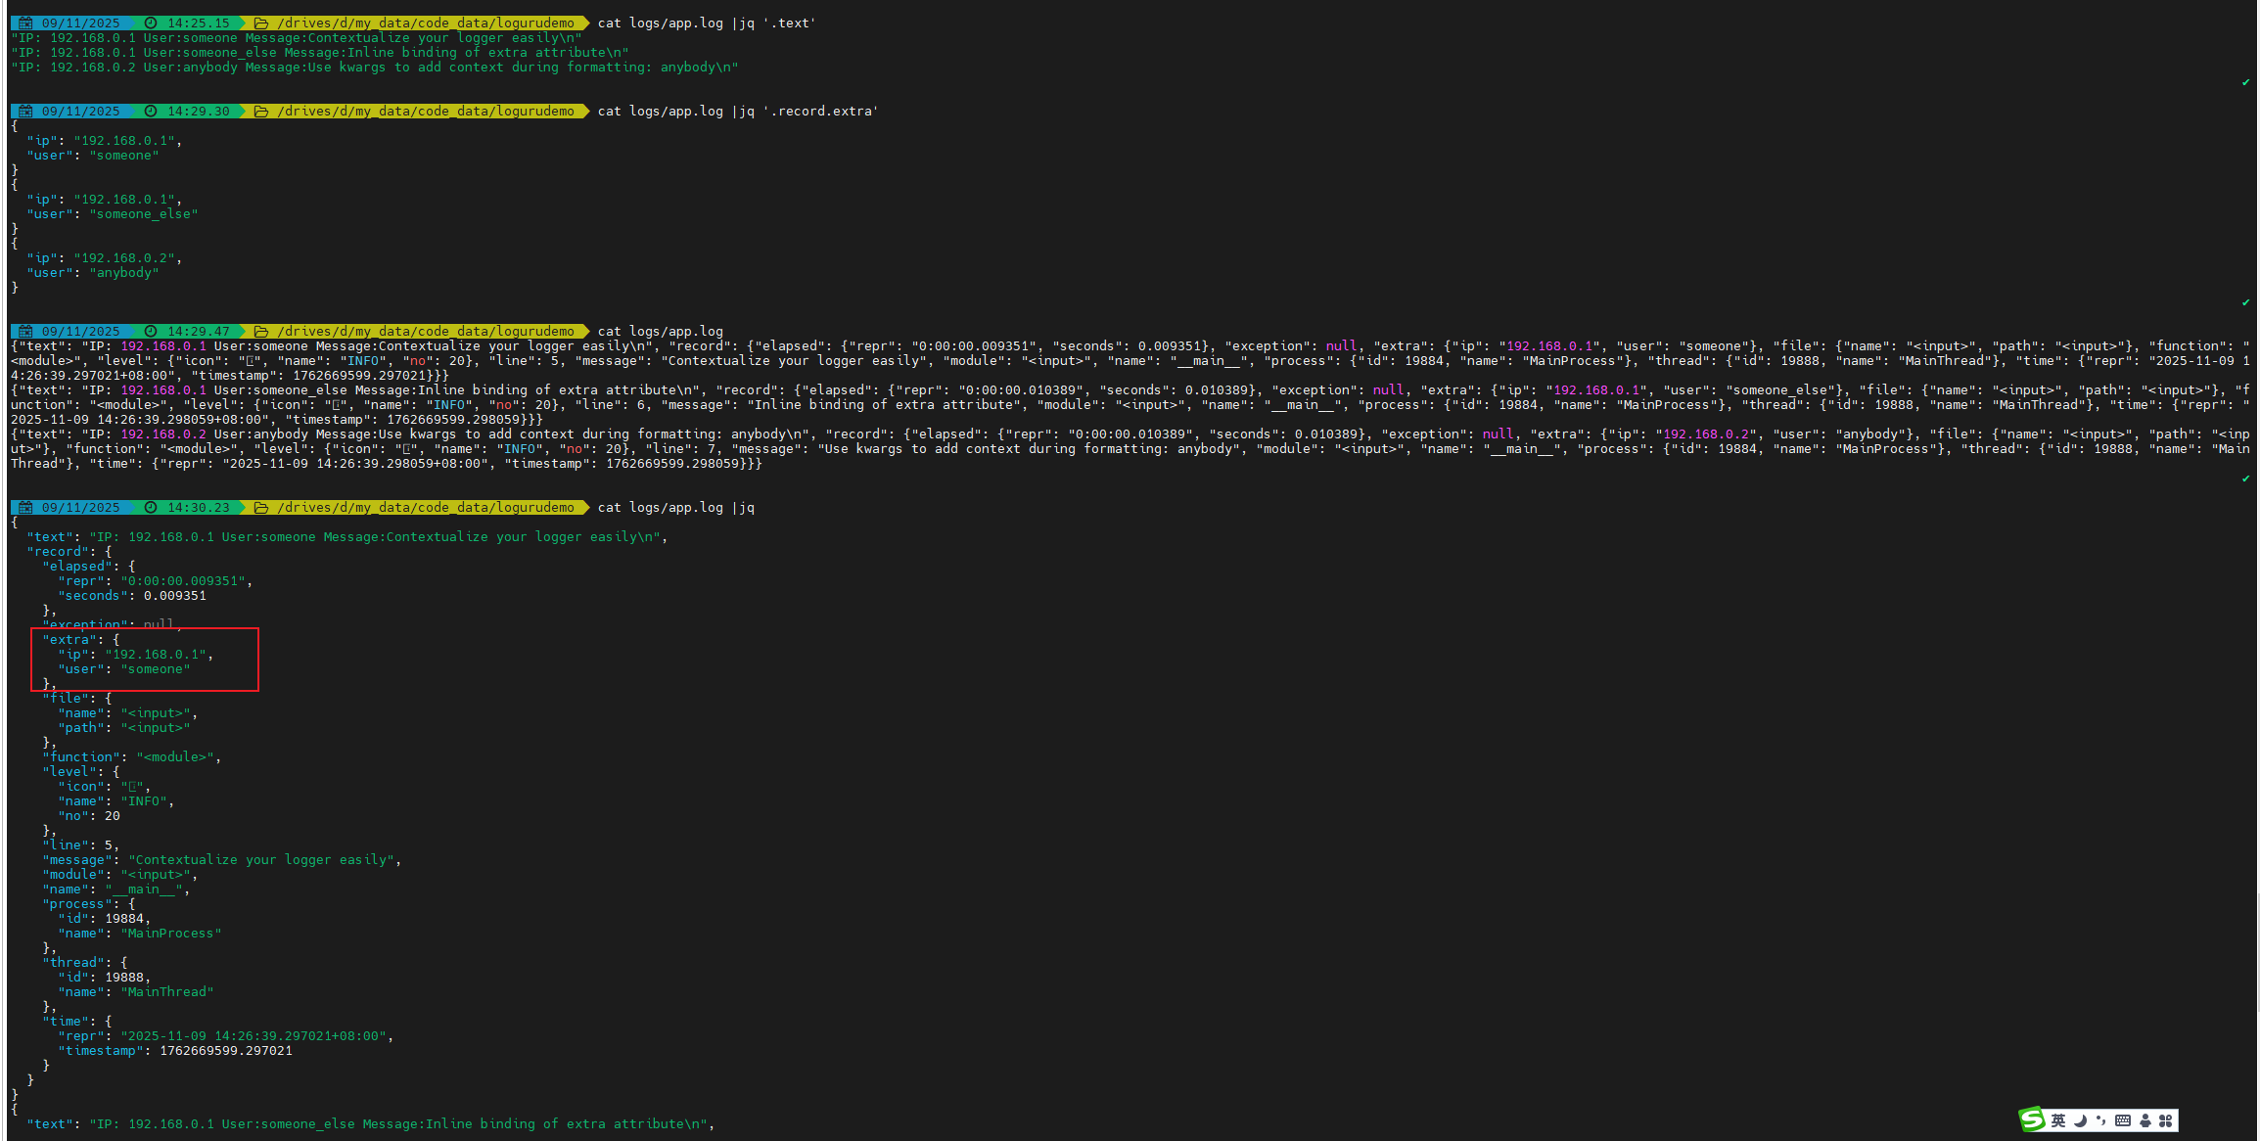Click the person skin icon in Sogou bar
The image size is (2260, 1141).
(2145, 1120)
